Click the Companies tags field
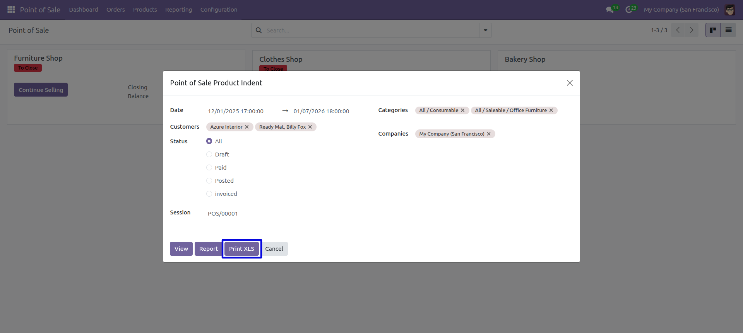743x333 pixels. click(494, 134)
